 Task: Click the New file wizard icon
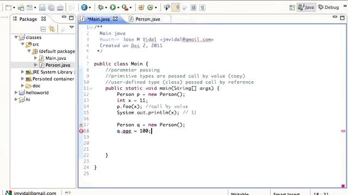[x=9, y=8]
